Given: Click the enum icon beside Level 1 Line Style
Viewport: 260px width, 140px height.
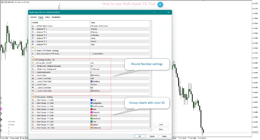Looking at the screenshot, I should click(x=33, y=78).
